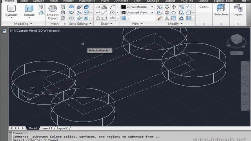Click the Erase pencil icon in Modify

pos(159,18)
